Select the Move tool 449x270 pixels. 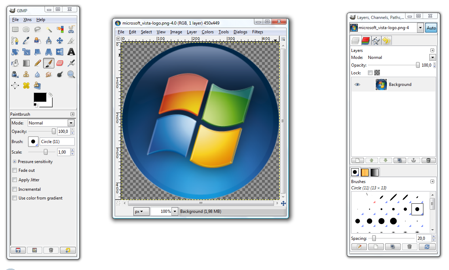(60, 41)
